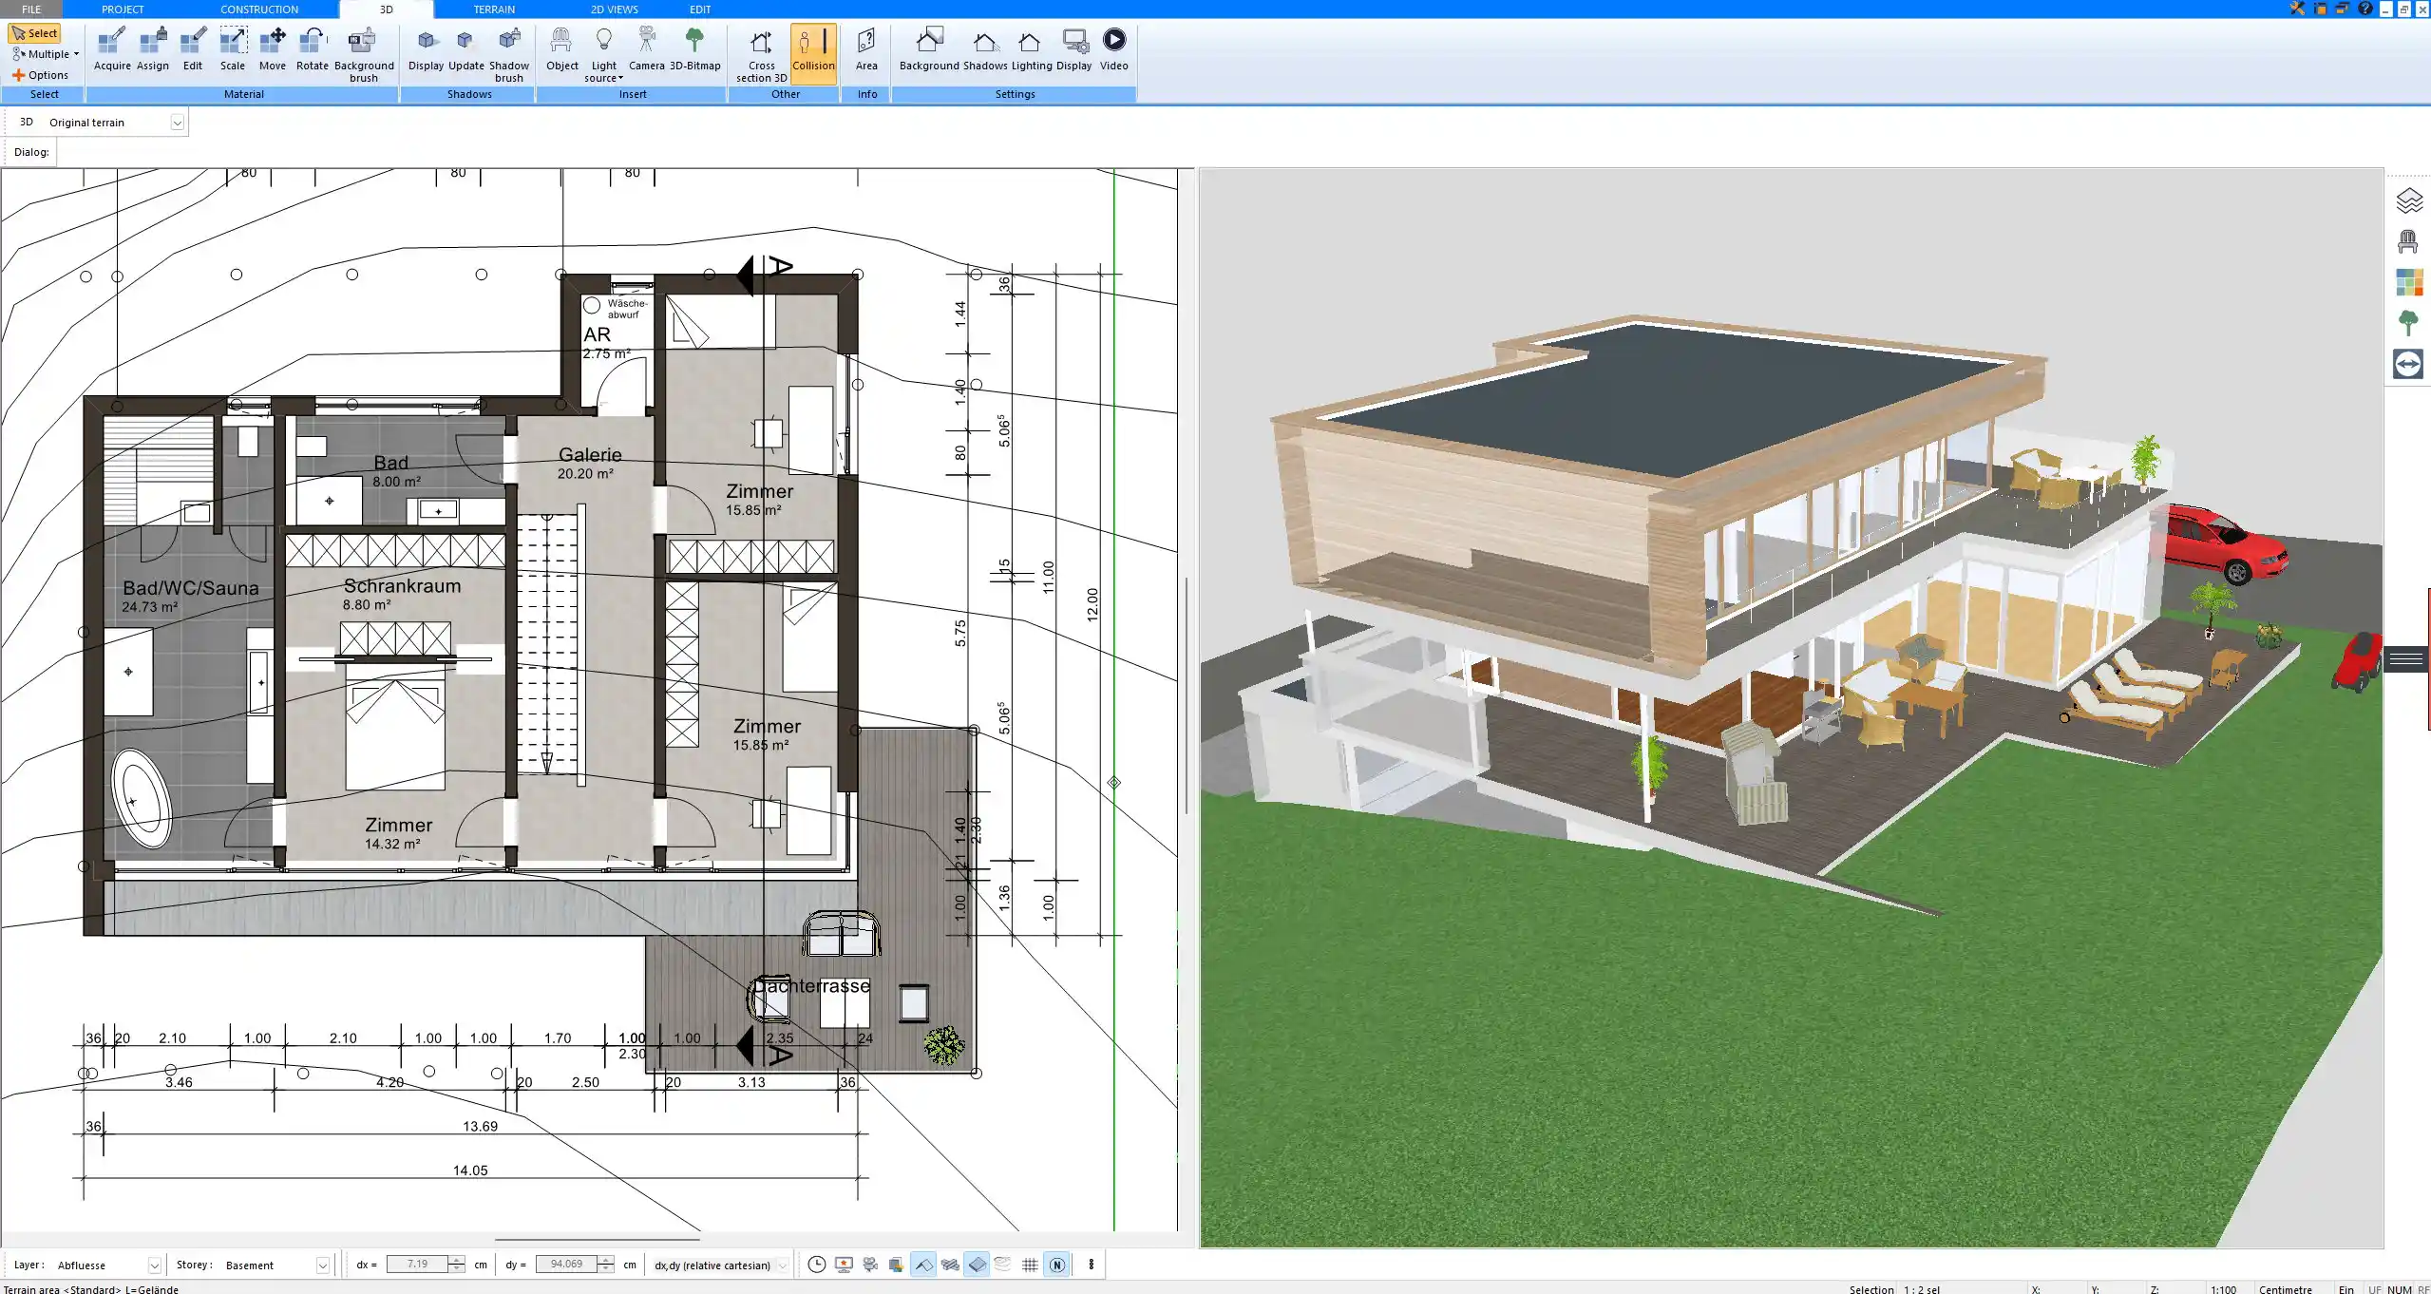Click the TeamViewer icon in right sidebar

2408,364
